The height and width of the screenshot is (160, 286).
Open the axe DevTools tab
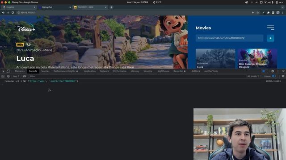click(x=211, y=71)
